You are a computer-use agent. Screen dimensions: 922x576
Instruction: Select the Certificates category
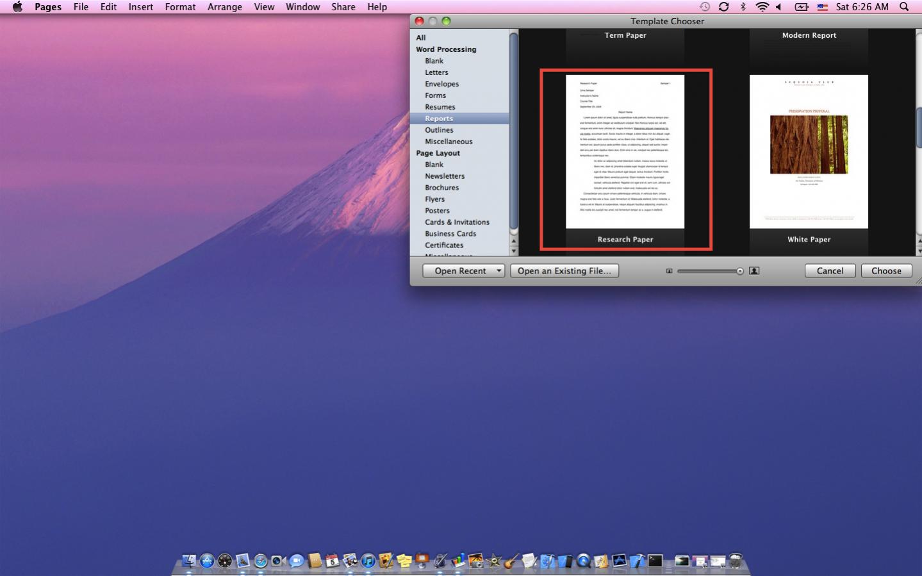444,245
